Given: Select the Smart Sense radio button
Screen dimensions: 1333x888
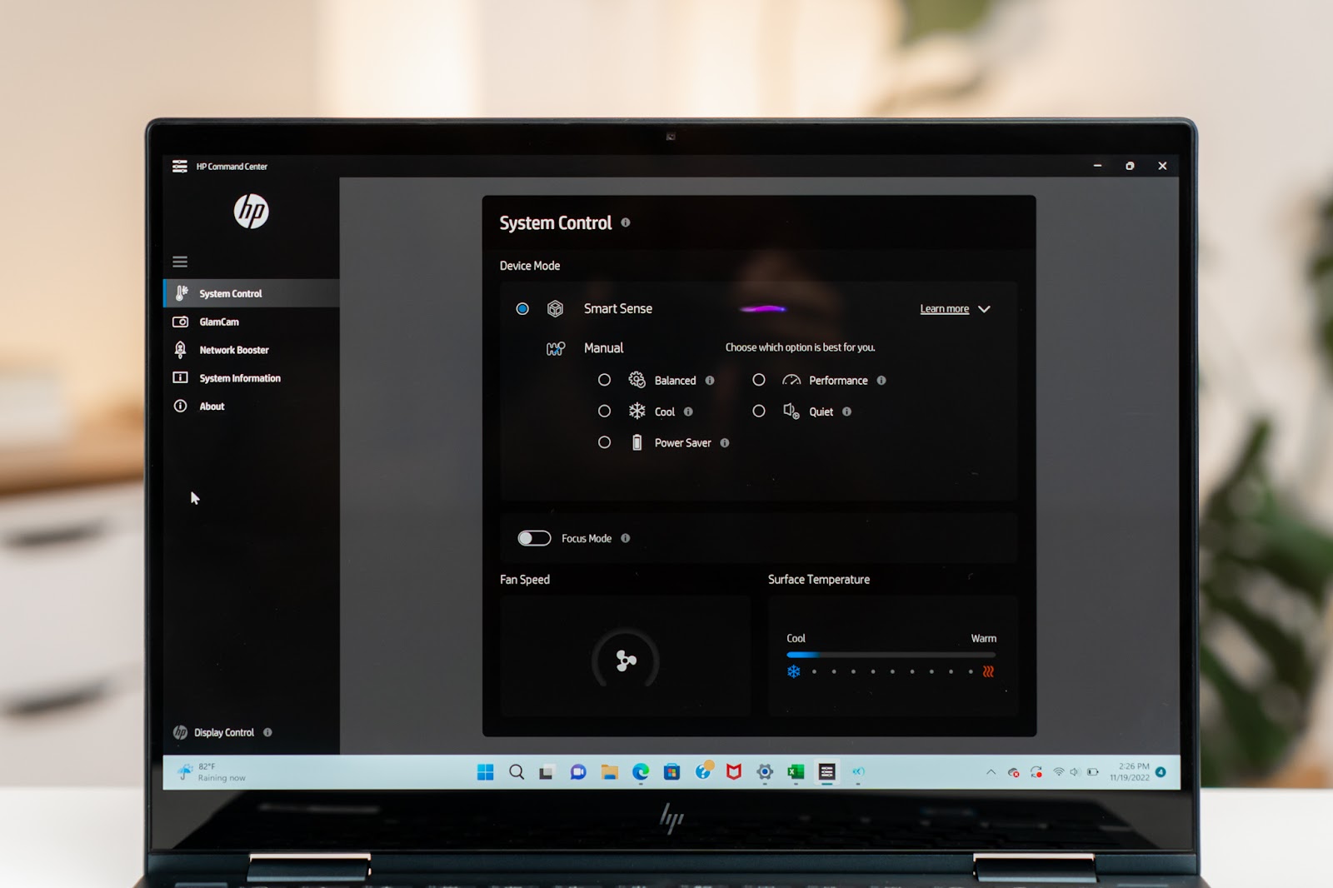Looking at the screenshot, I should point(522,309).
